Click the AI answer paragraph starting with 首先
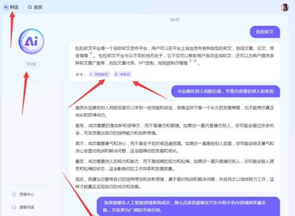The width and height of the screenshot is (295, 216). [x=175, y=130]
